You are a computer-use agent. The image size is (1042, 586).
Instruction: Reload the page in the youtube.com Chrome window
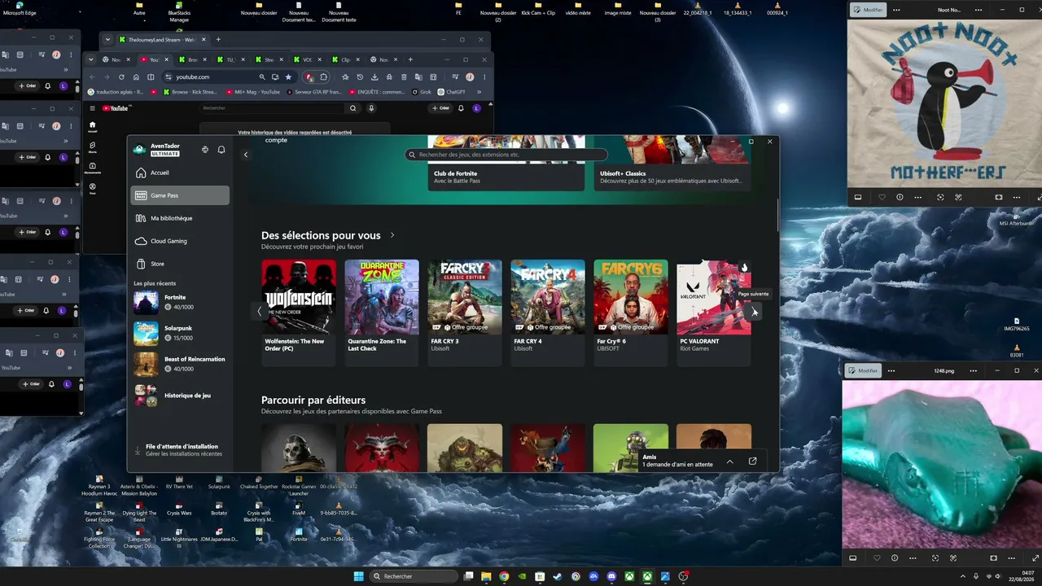coord(121,77)
